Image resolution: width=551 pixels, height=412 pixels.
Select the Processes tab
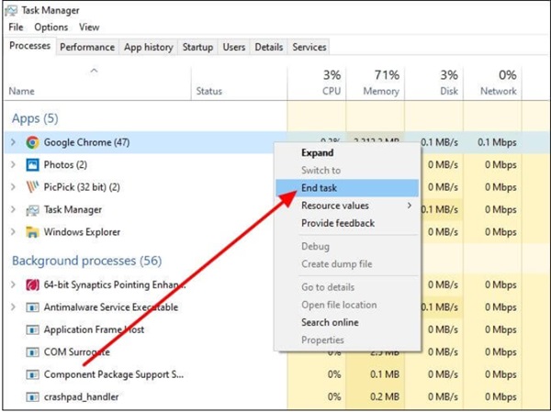pos(30,46)
